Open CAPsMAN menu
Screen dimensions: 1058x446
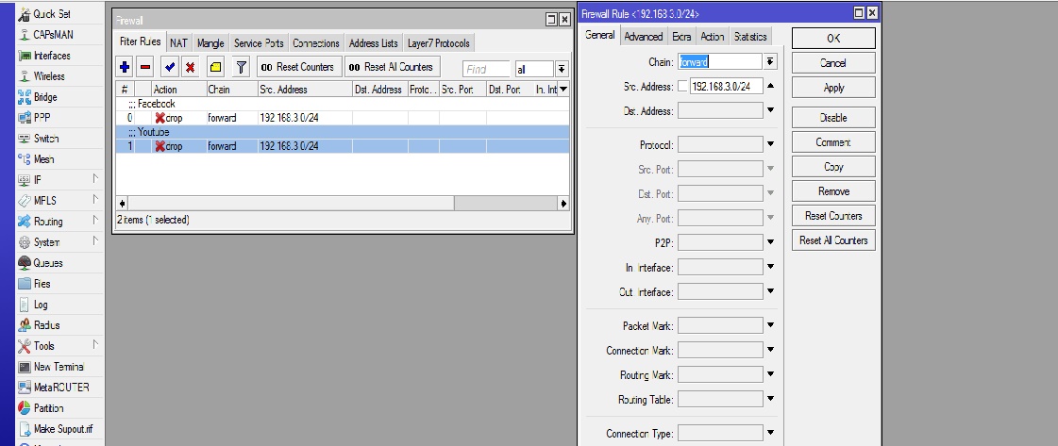tap(53, 35)
